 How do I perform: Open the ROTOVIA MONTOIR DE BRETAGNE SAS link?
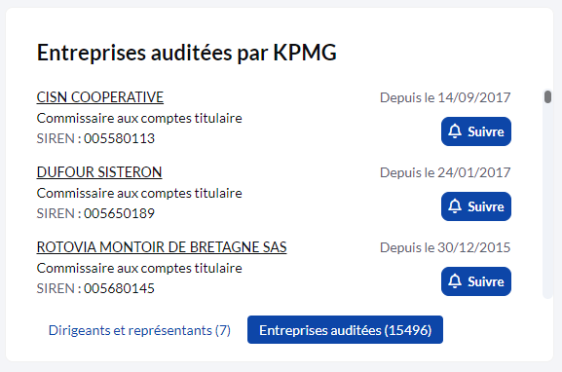[x=162, y=247]
